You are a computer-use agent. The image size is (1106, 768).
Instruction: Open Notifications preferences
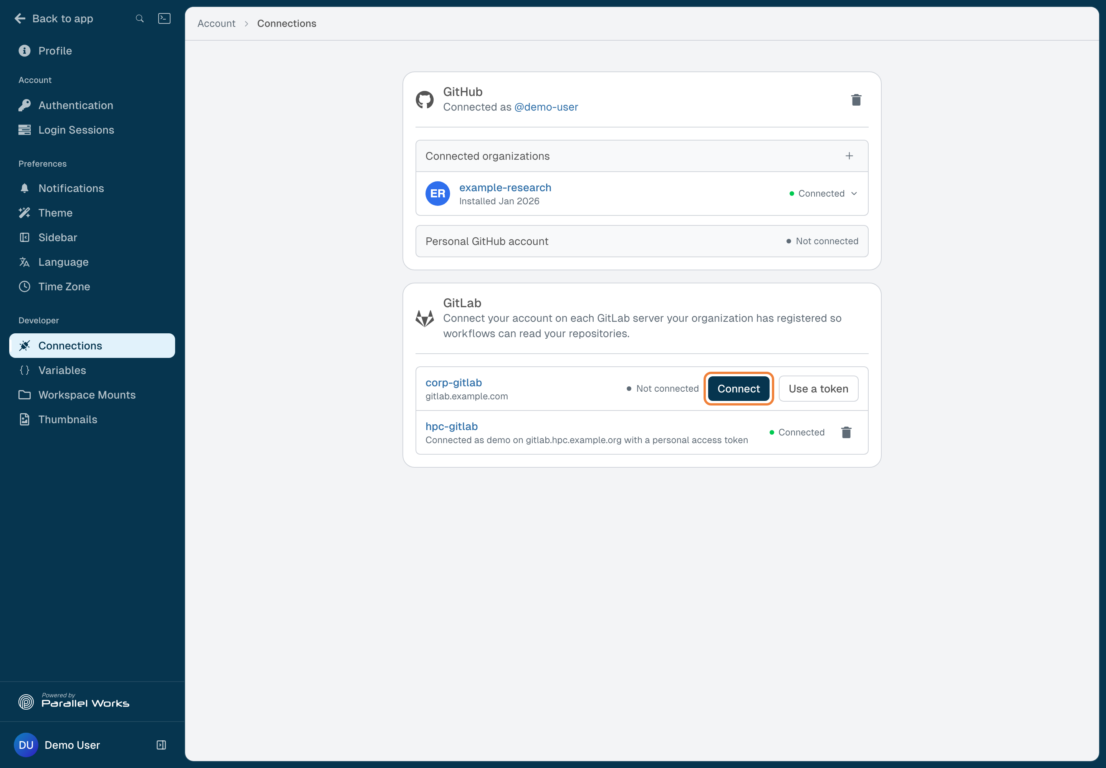click(92, 188)
